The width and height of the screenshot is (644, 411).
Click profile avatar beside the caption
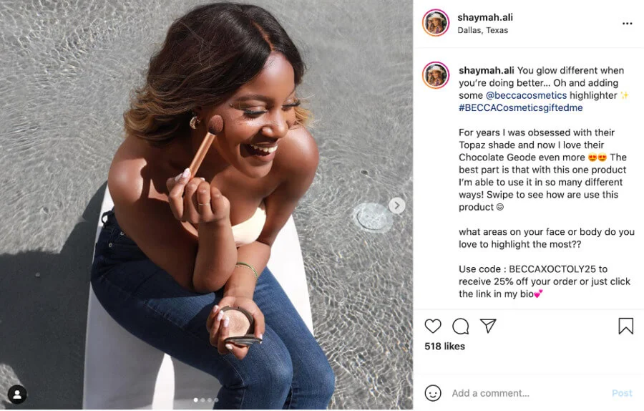tap(436, 75)
